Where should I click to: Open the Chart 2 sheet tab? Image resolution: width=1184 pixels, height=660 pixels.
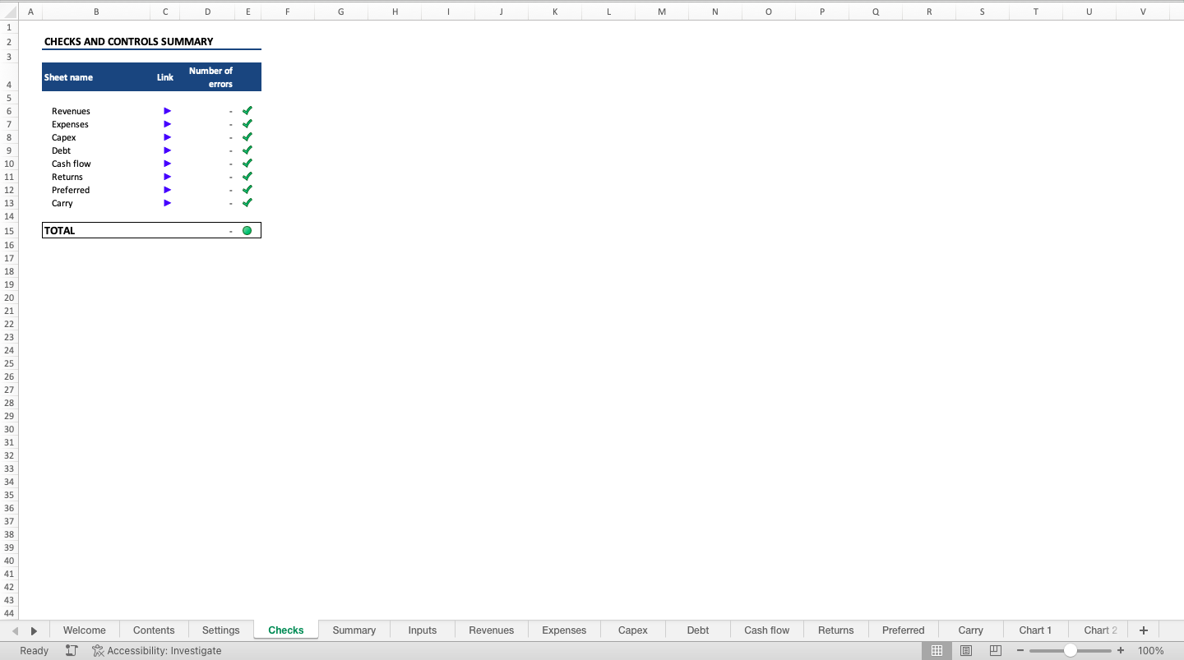pos(1101,630)
